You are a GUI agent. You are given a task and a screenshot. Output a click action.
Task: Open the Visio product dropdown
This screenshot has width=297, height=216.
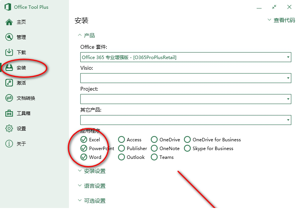click(186, 78)
